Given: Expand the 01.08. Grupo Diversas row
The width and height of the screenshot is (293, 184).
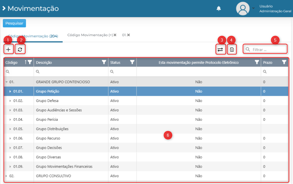Looking at the screenshot, I should coord(10,157).
